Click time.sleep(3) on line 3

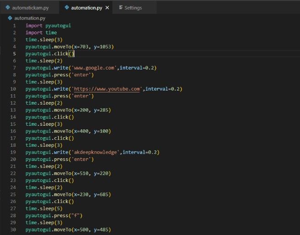(44, 40)
